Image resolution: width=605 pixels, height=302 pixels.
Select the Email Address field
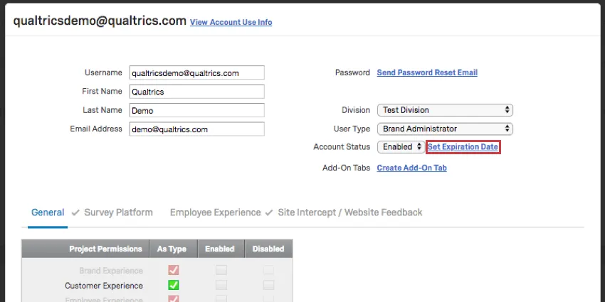pyautogui.click(x=196, y=129)
